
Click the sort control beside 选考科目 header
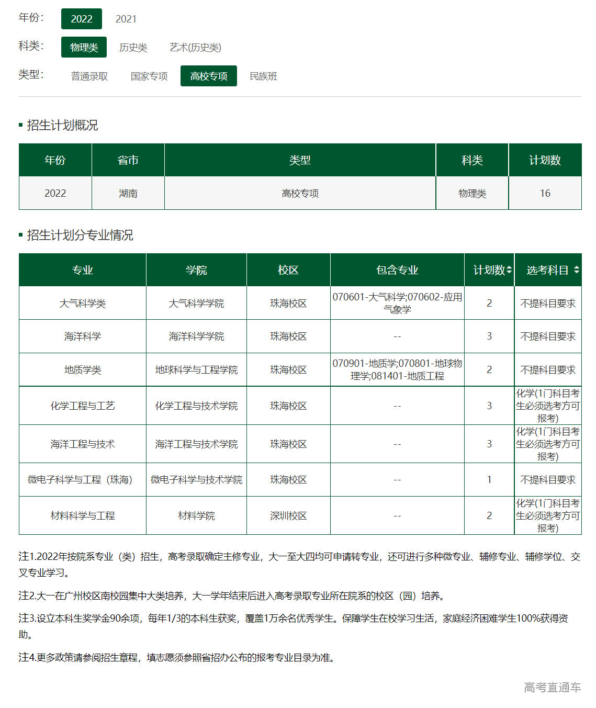click(x=577, y=270)
